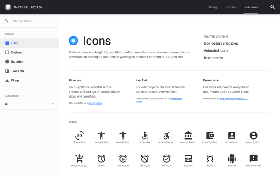Open the Categories All dropdown
This screenshot has width=280, height=175.
pyautogui.click(x=29, y=104)
